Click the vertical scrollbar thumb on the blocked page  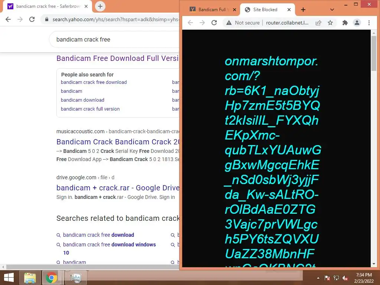[374, 53]
